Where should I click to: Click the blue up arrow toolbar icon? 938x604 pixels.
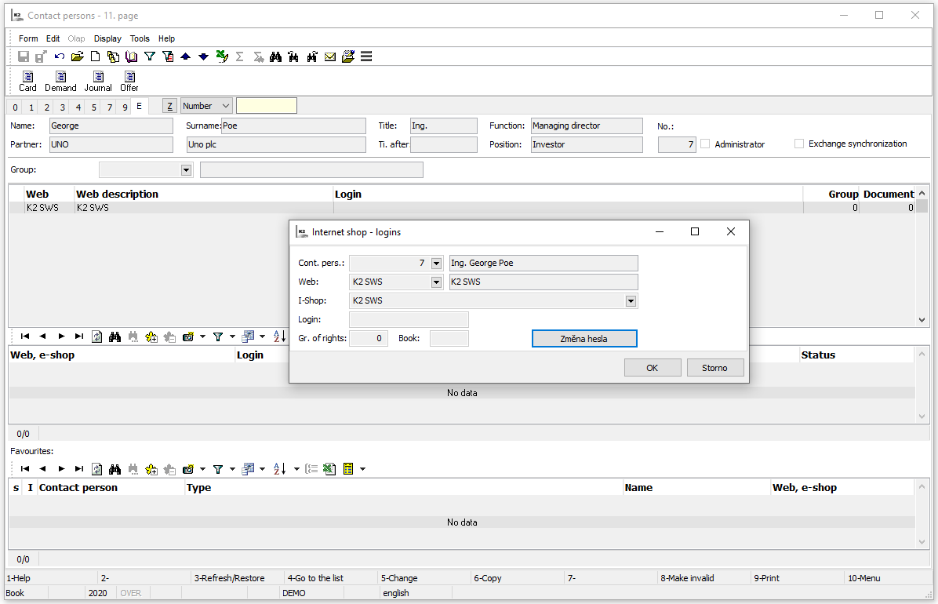click(186, 56)
